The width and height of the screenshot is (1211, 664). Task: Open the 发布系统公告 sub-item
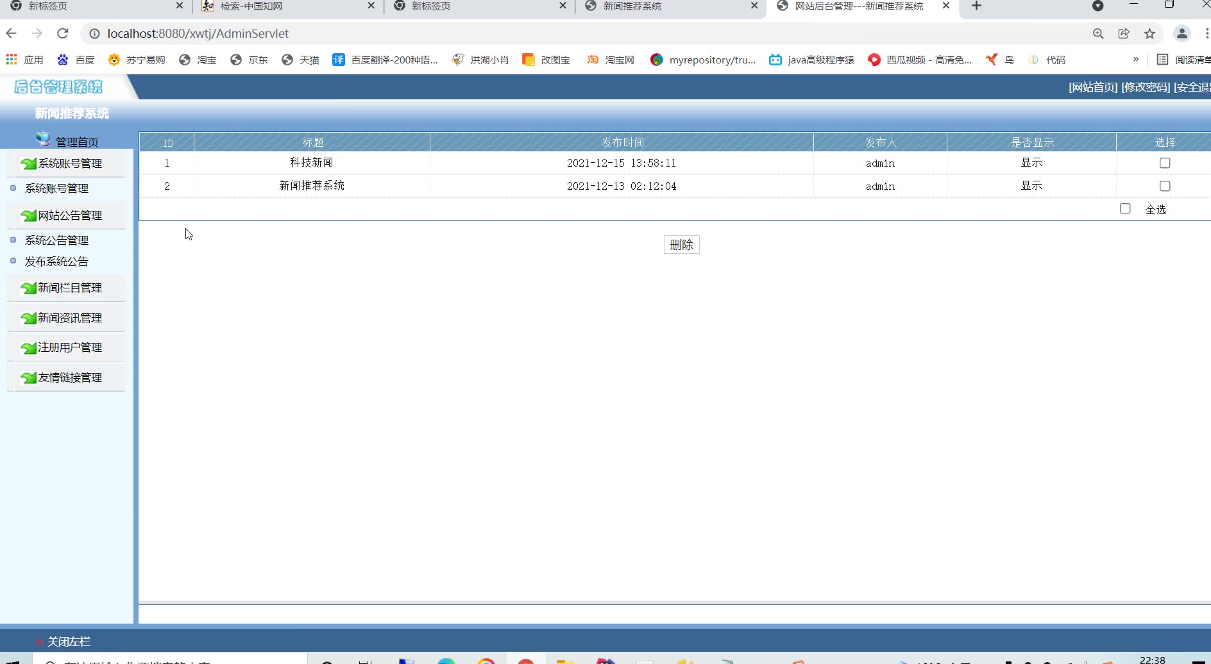(x=56, y=261)
